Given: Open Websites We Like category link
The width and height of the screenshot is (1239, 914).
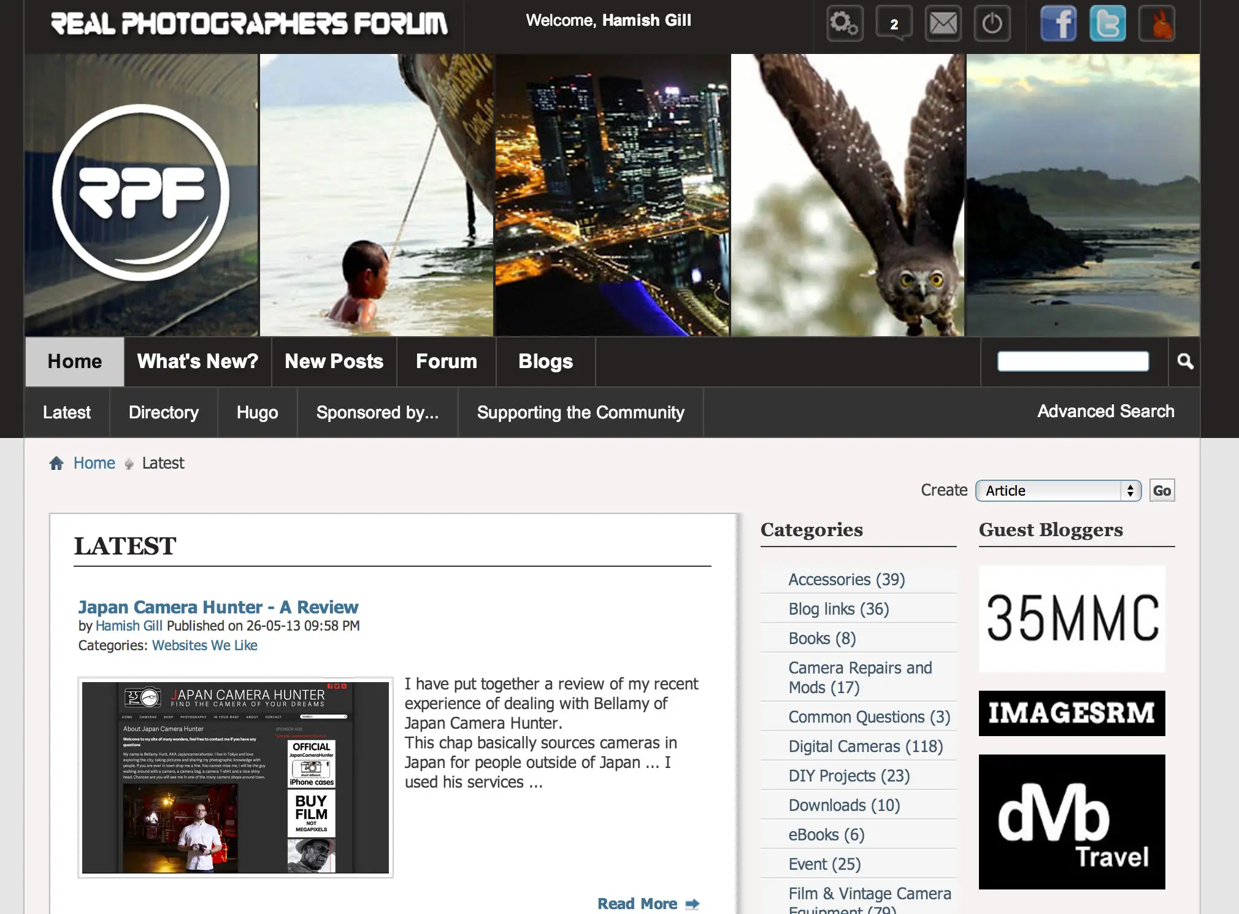Looking at the screenshot, I should (x=205, y=645).
